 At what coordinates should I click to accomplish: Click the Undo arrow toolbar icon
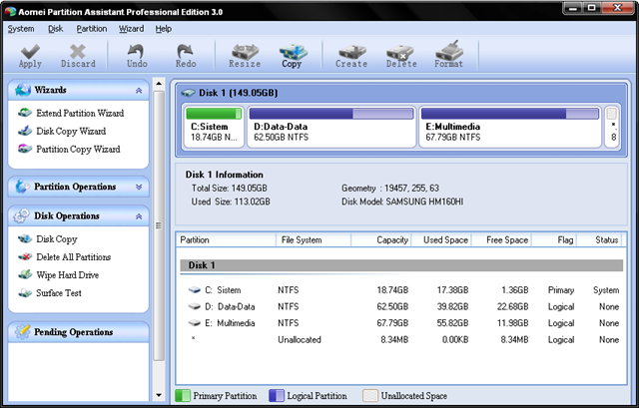click(137, 56)
